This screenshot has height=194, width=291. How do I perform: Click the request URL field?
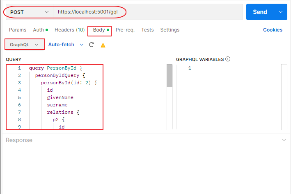click(148, 12)
